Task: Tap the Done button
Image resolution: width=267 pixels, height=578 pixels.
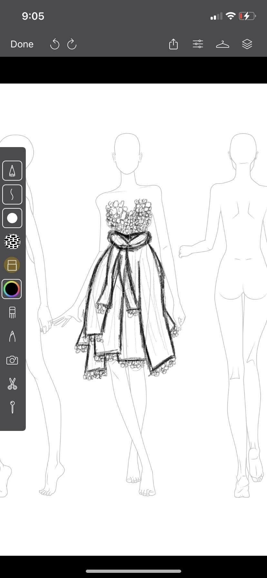Action: [x=22, y=44]
